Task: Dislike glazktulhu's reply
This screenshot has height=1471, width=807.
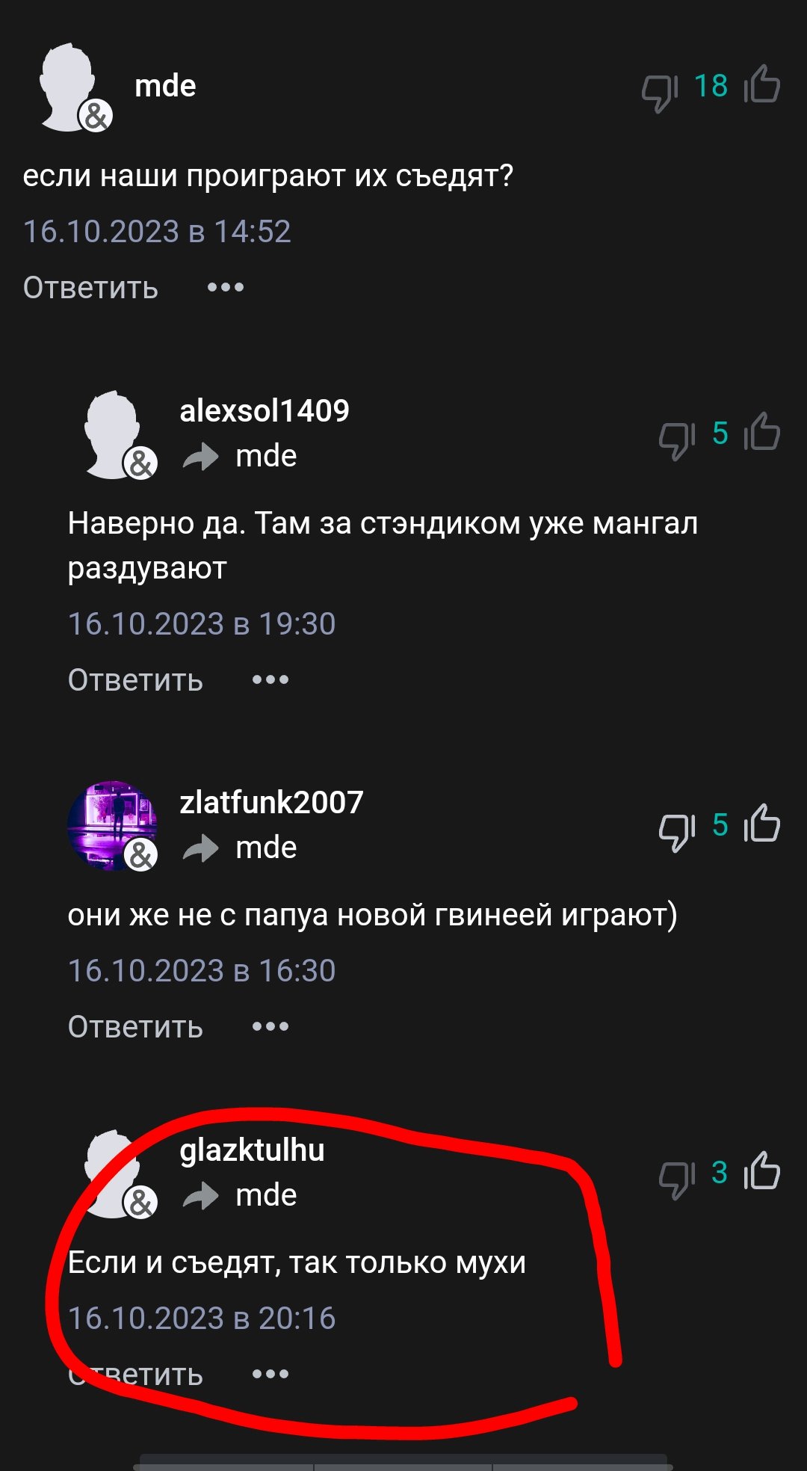Action: tap(677, 1179)
